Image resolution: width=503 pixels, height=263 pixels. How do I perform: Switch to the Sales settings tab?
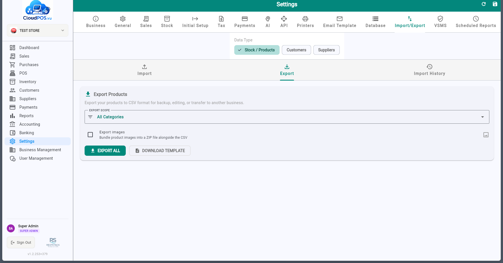click(146, 22)
